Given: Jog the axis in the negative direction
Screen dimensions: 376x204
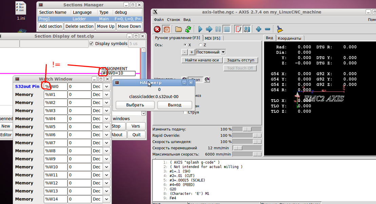Looking at the screenshot, I should [x=184, y=52].
